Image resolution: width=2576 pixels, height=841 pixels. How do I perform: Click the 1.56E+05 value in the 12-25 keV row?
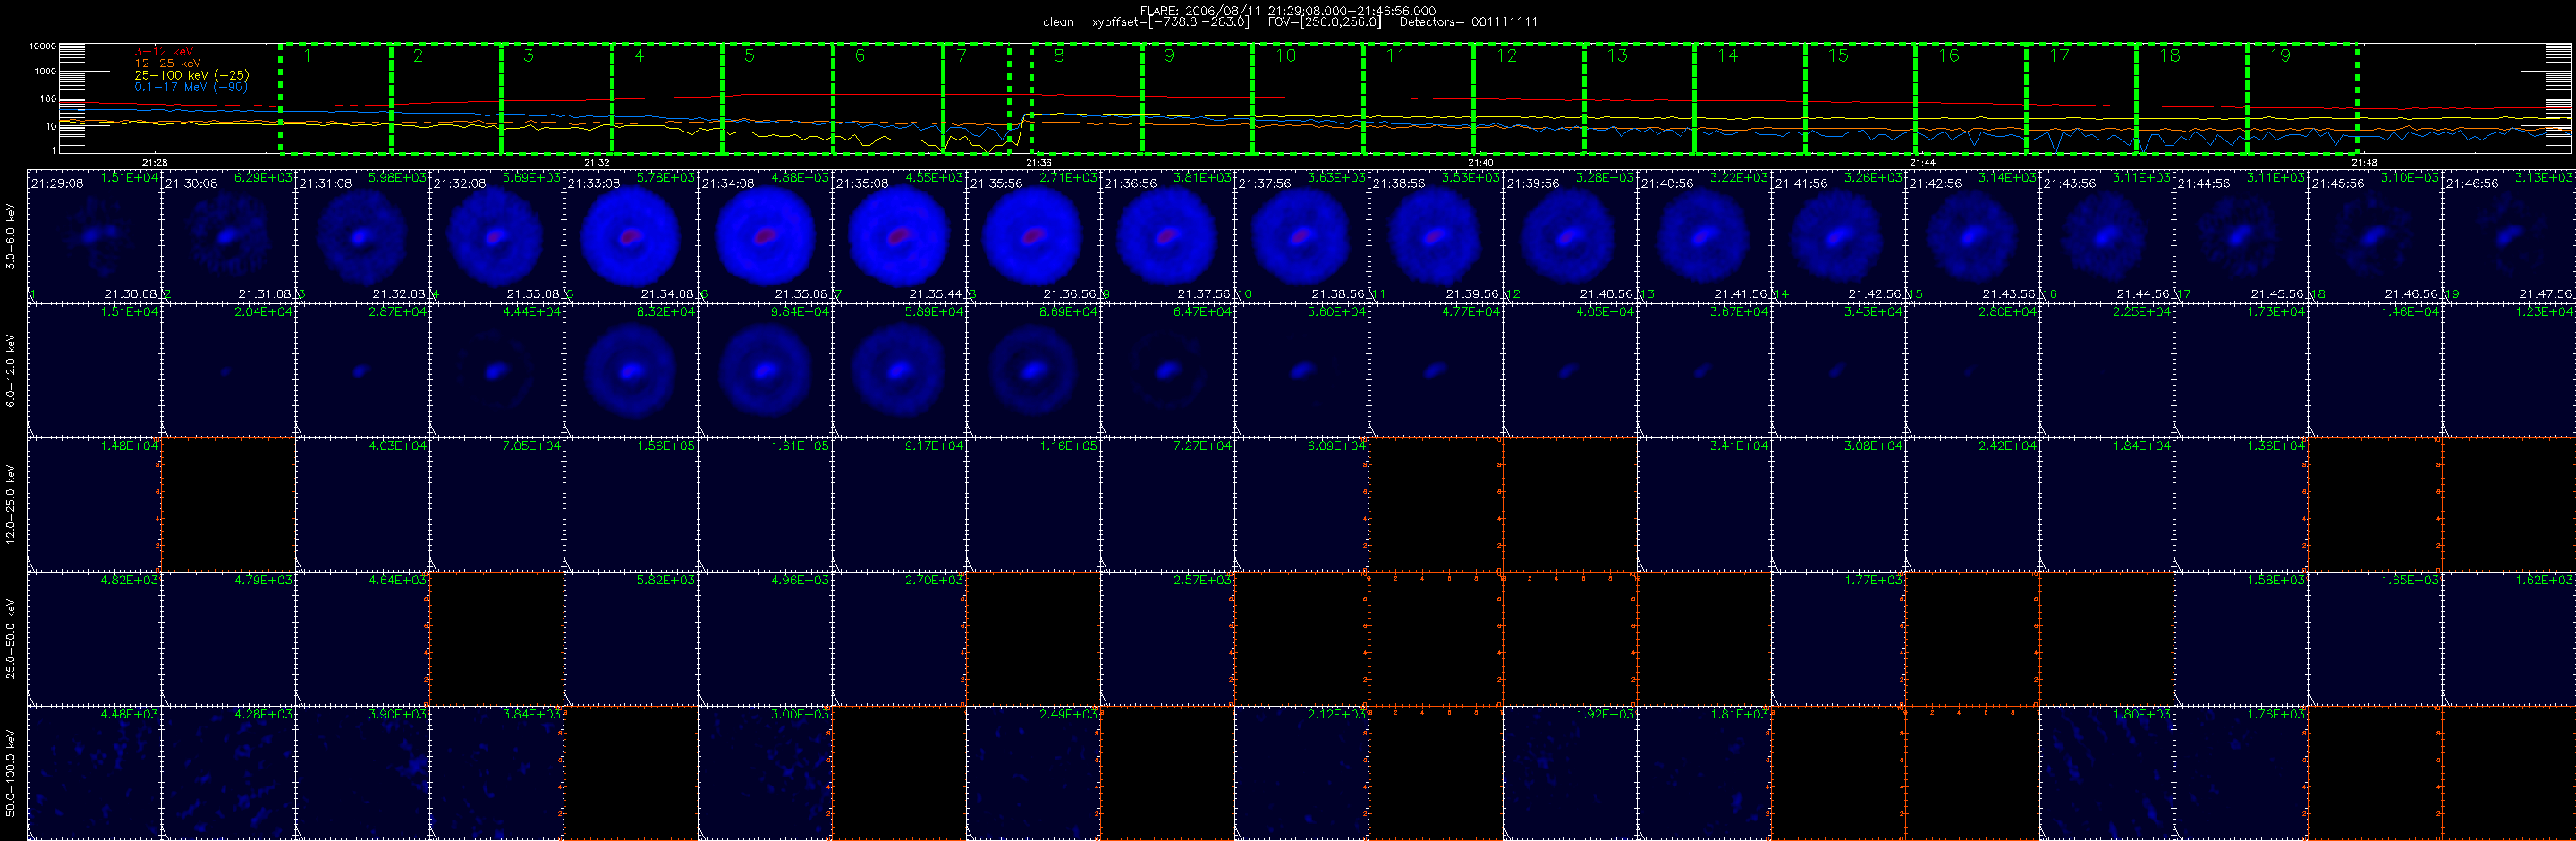point(666,445)
